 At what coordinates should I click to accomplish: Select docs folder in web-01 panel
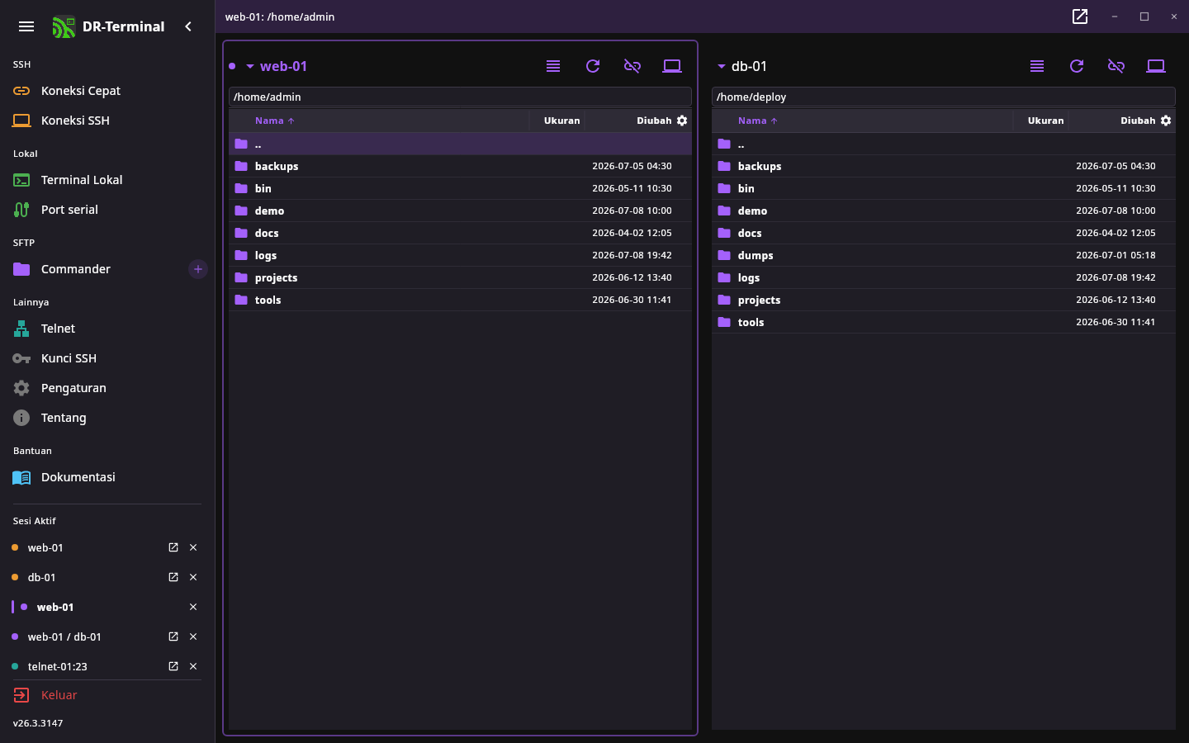460,233
